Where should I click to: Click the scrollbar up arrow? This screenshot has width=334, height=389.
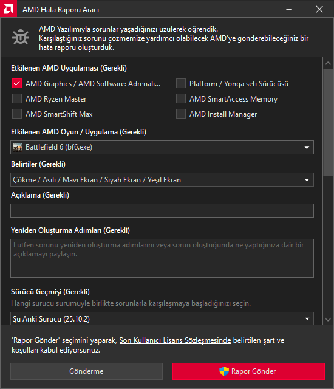click(x=328, y=63)
